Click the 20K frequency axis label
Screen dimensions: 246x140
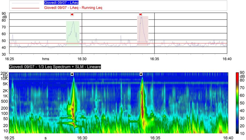(x=5, y=74)
